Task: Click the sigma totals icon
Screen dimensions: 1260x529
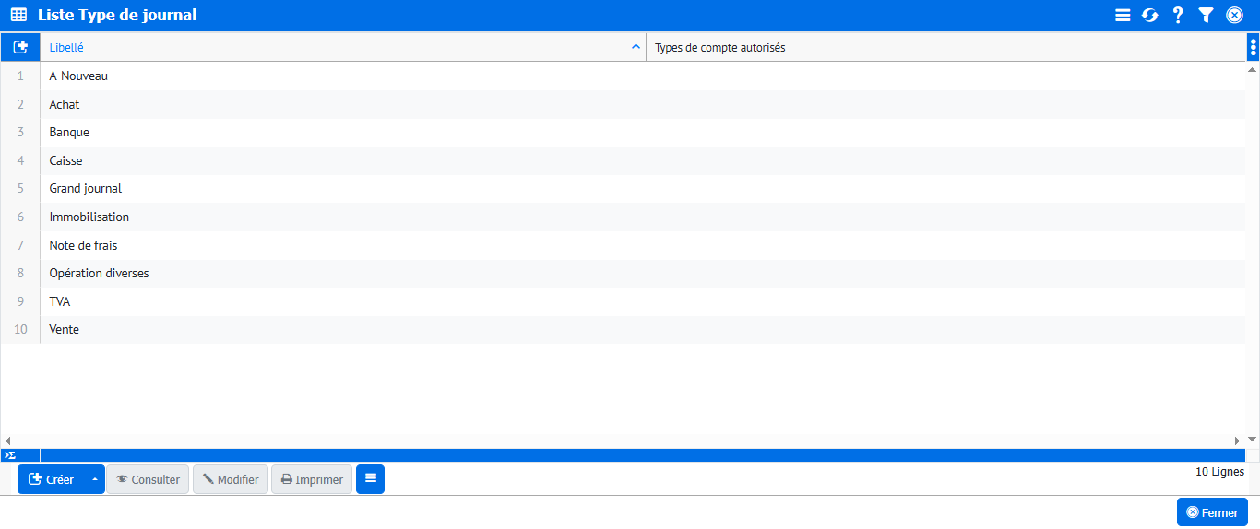Action: point(10,455)
